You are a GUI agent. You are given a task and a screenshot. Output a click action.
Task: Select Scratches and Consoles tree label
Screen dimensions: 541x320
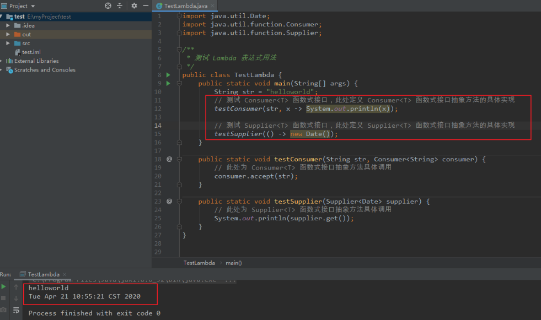point(45,70)
